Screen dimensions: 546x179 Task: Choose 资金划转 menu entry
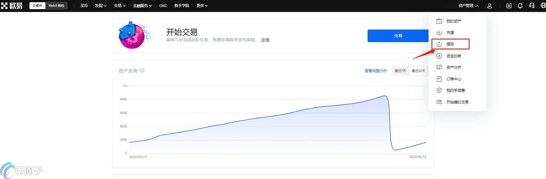click(454, 56)
